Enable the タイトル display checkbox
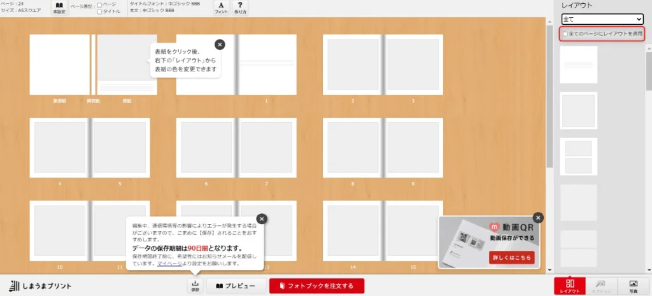652x296 pixels. (100, 11)
